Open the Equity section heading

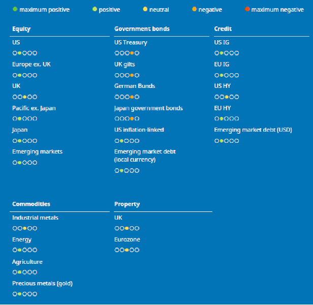click(21, 29)
